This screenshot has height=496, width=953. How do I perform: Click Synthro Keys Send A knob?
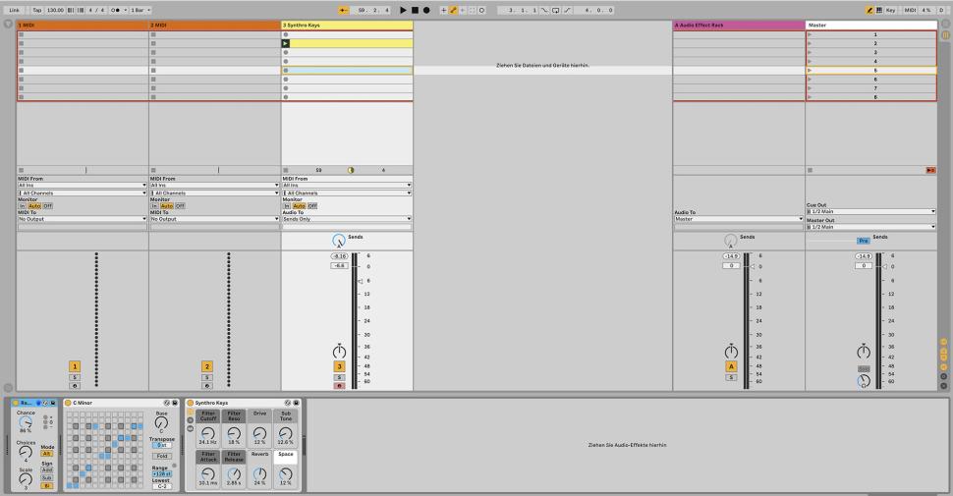point(339,240)
